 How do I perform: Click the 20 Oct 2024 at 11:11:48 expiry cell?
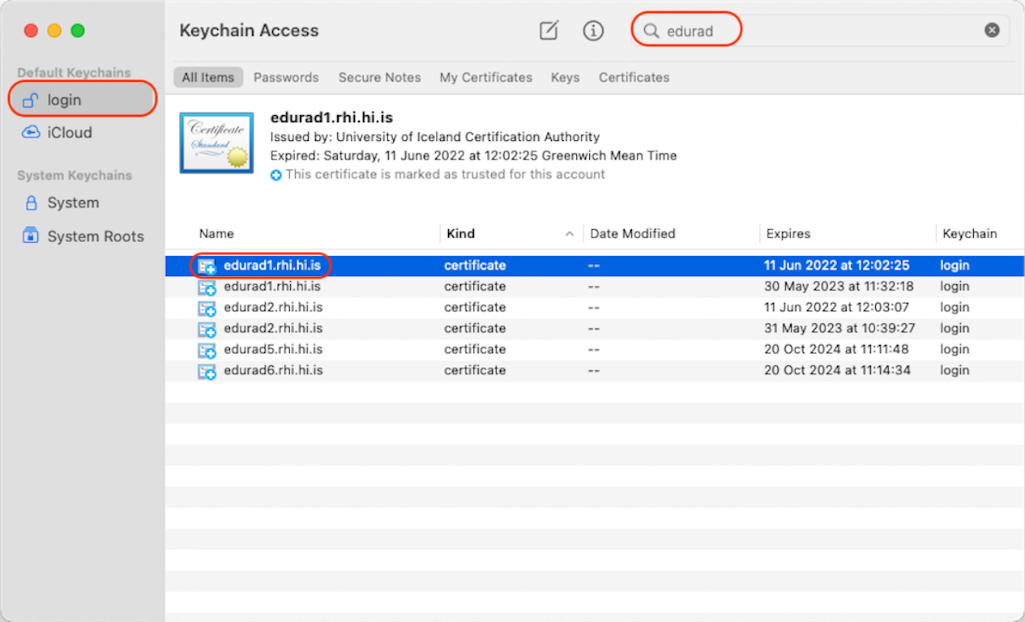(837, 350)
